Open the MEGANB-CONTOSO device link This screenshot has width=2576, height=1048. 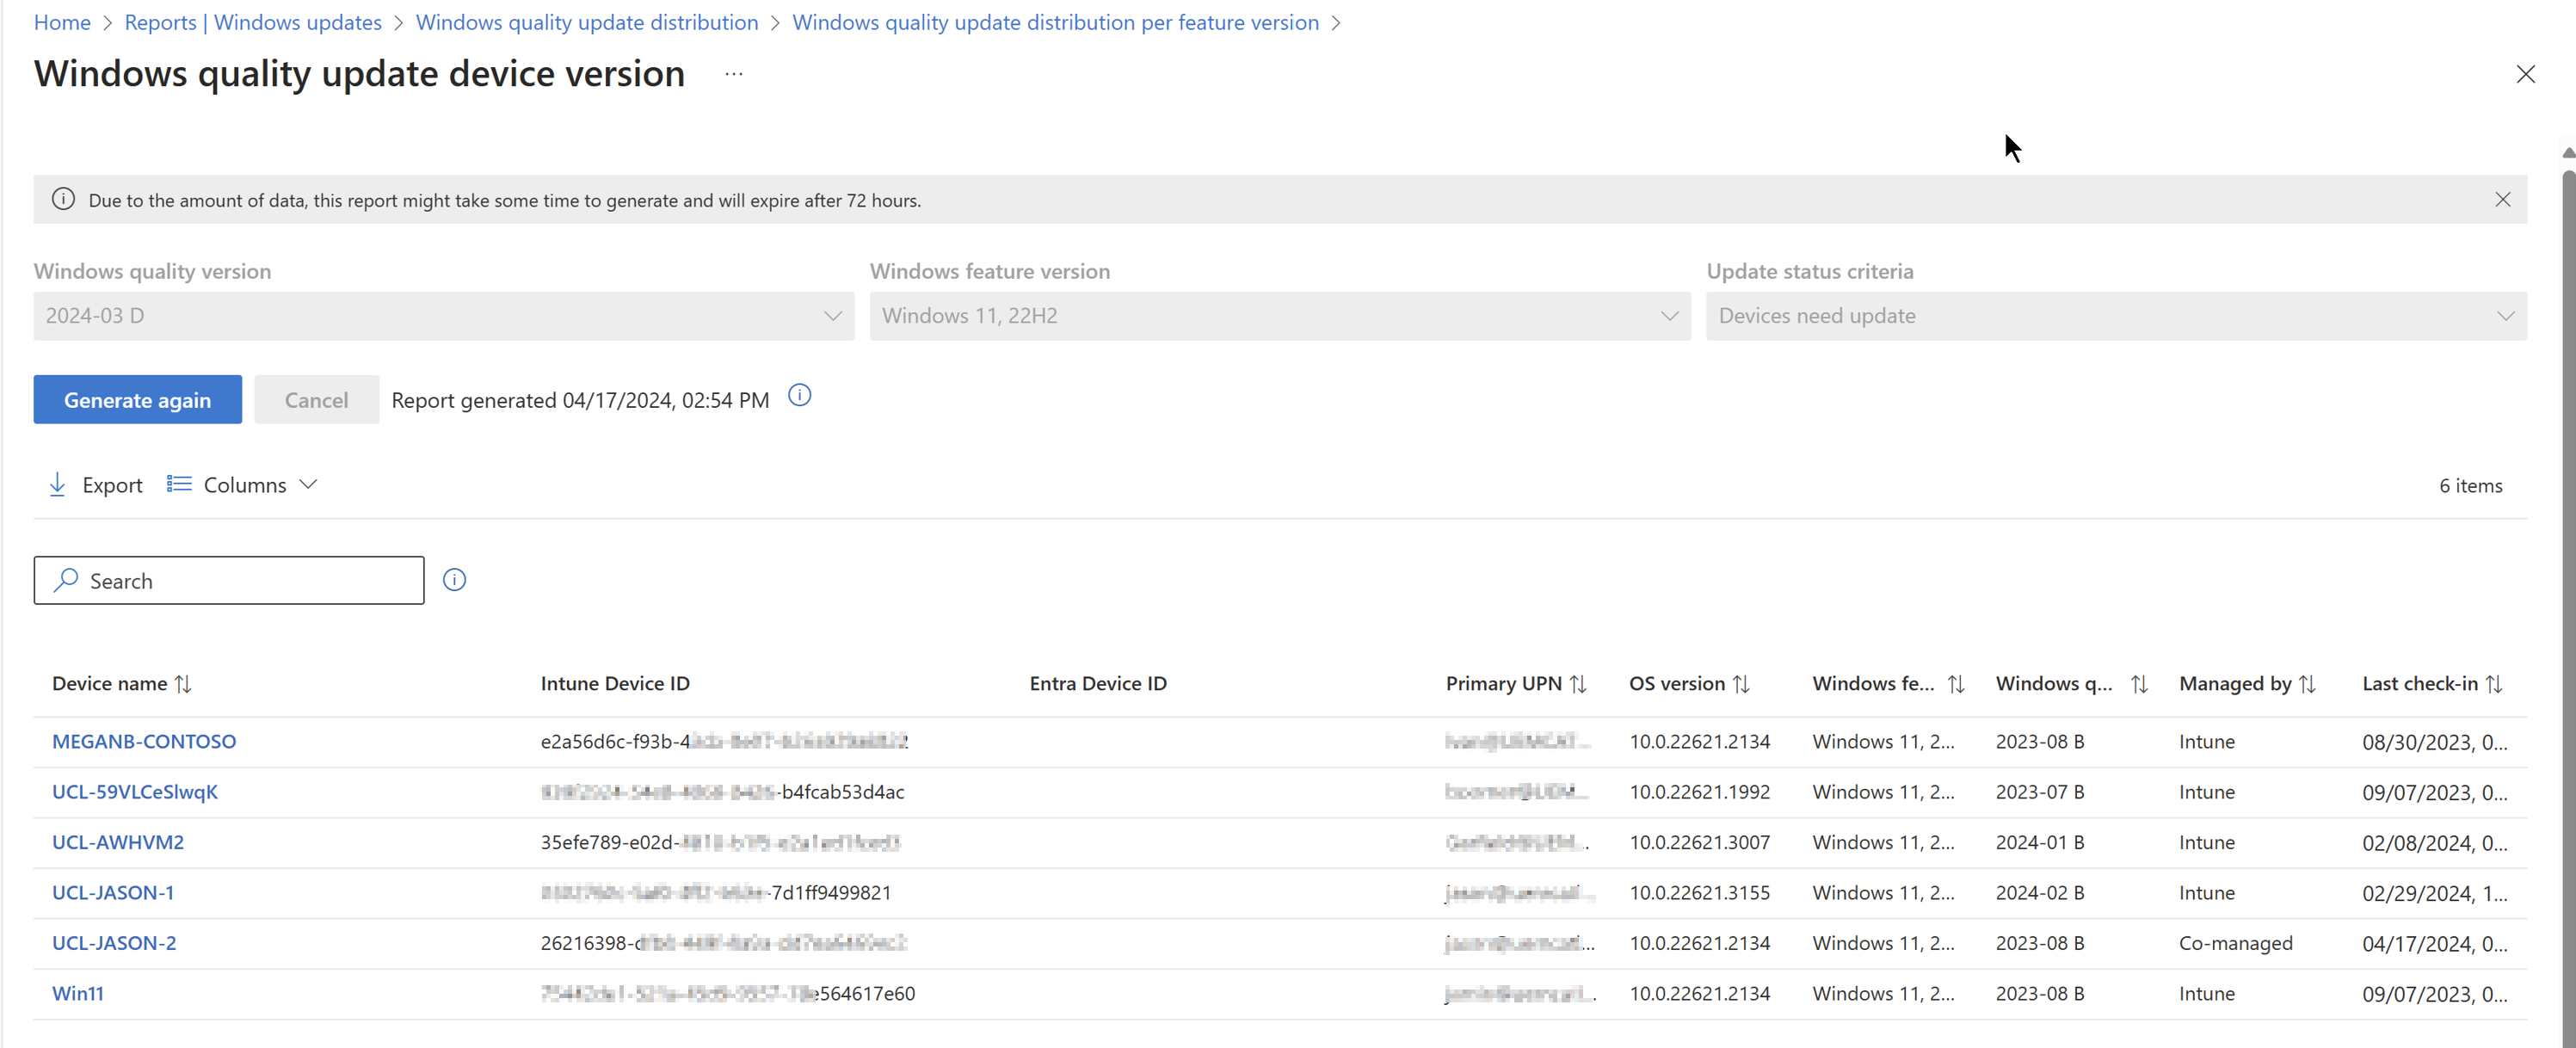point(144,741)
